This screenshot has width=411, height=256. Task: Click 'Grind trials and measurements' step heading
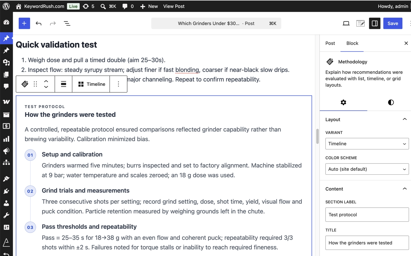point(85,190)
